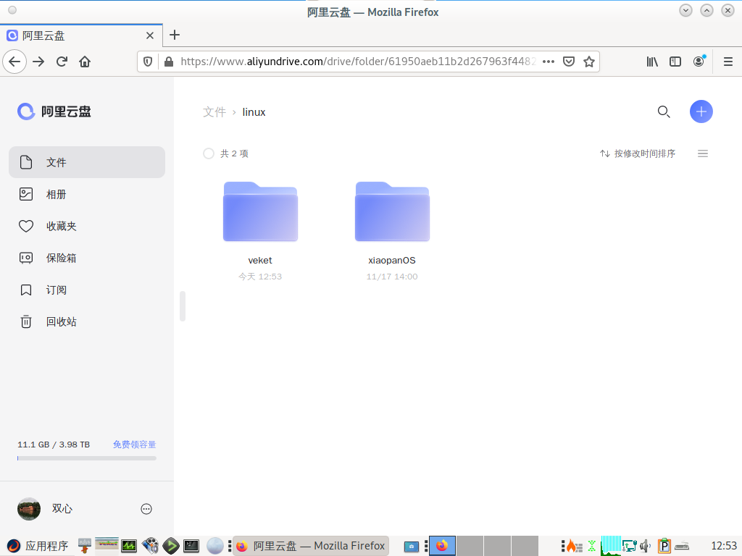742x556 pixels.
Task: Open the 按修改时间排序 sort dropdown
Action: [x=638, y=153]
